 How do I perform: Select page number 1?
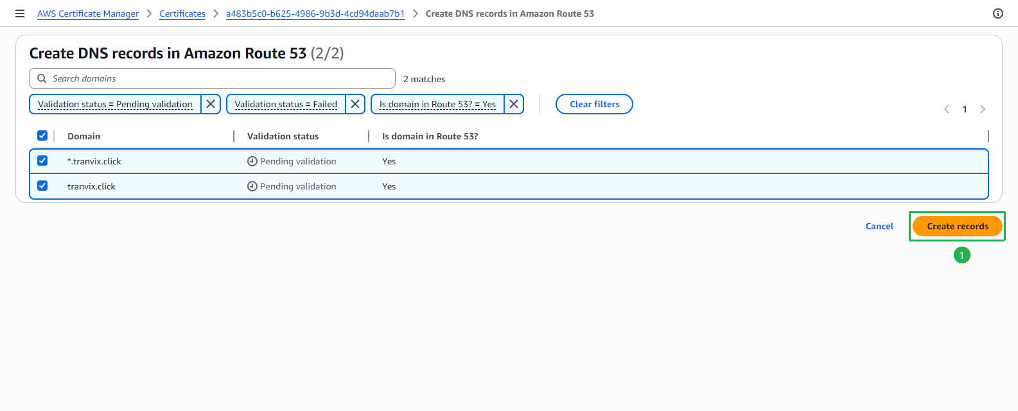pyautogui.click(x=965, y=109)
